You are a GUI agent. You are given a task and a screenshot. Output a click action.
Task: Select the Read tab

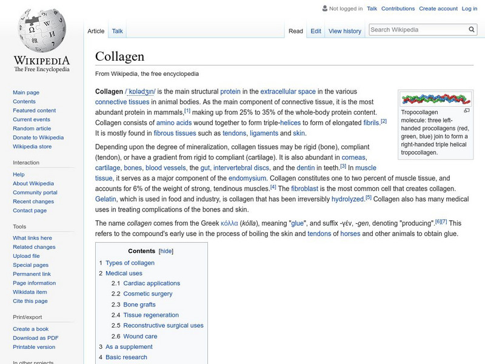coord(295,30)
